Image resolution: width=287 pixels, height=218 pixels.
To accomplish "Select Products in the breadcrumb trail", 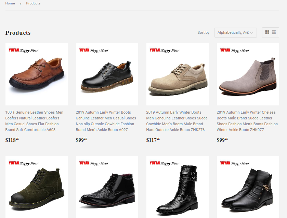I will pos(33,3).
